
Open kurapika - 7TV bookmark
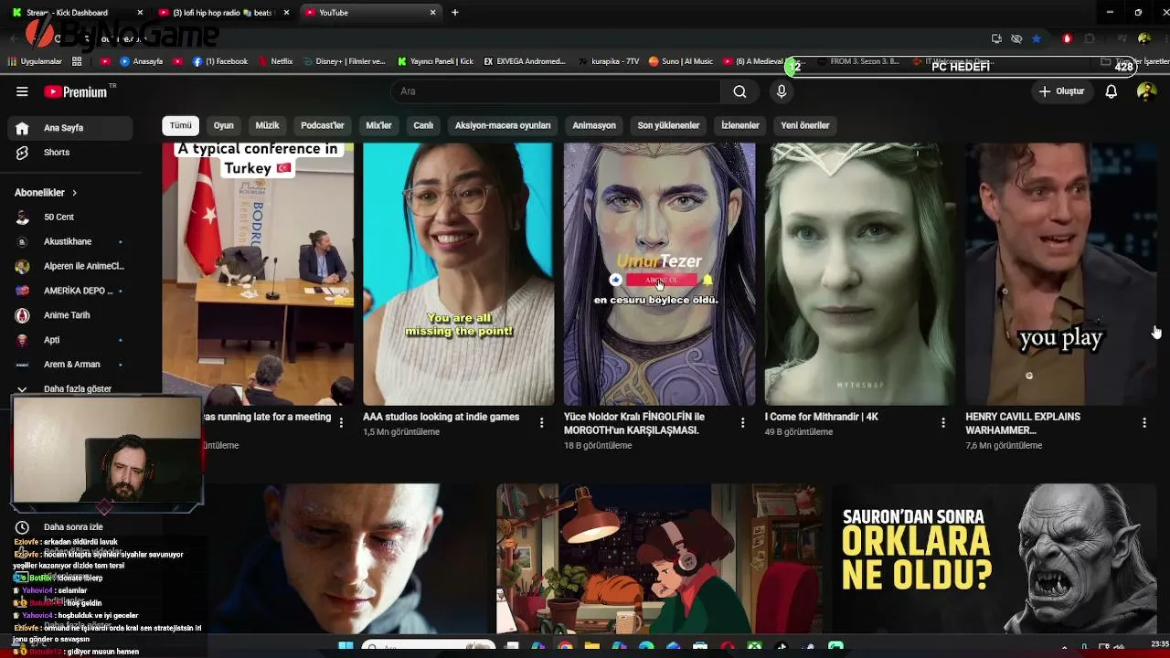[x=609, y=62]
